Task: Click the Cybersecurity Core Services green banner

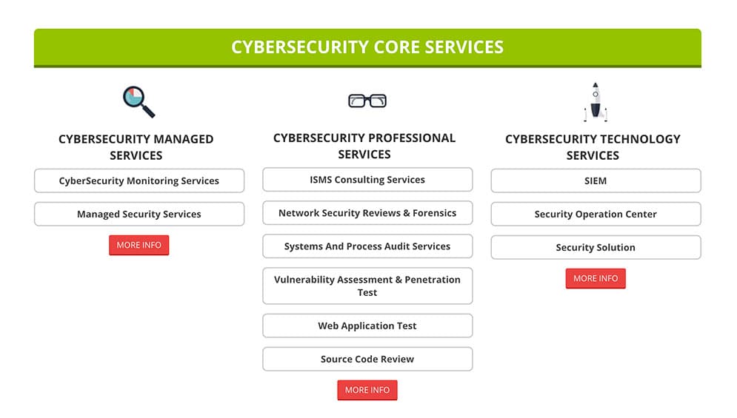Action: point(367,48)
